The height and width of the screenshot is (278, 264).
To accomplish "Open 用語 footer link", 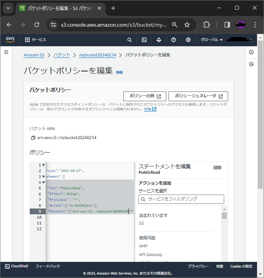I will 220,266.
